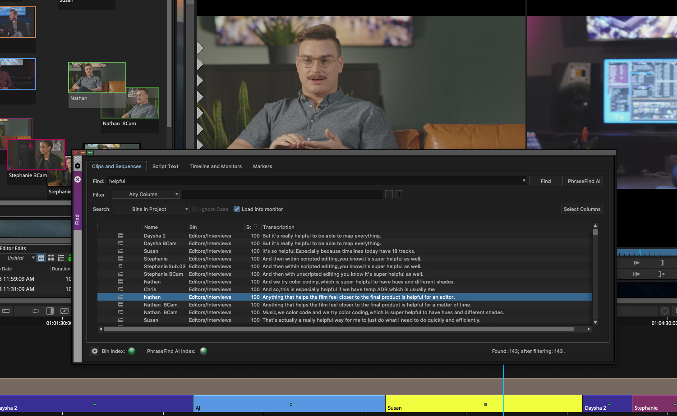This screenshot has height=416, width=677.
Task: Open the gear settings beside Bin Index
Action: (x=95, y=351)
